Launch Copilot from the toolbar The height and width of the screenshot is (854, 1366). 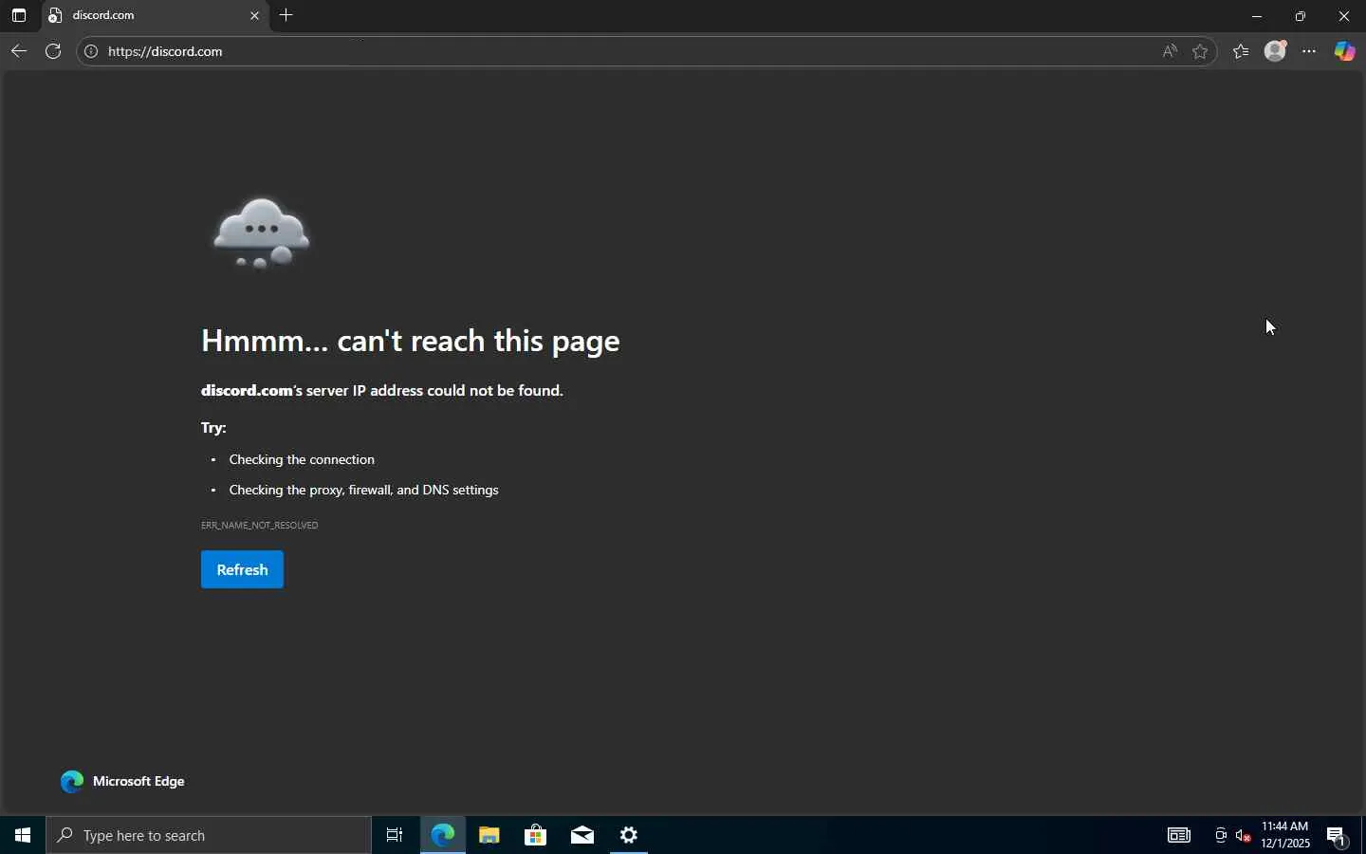point(1346,51)
